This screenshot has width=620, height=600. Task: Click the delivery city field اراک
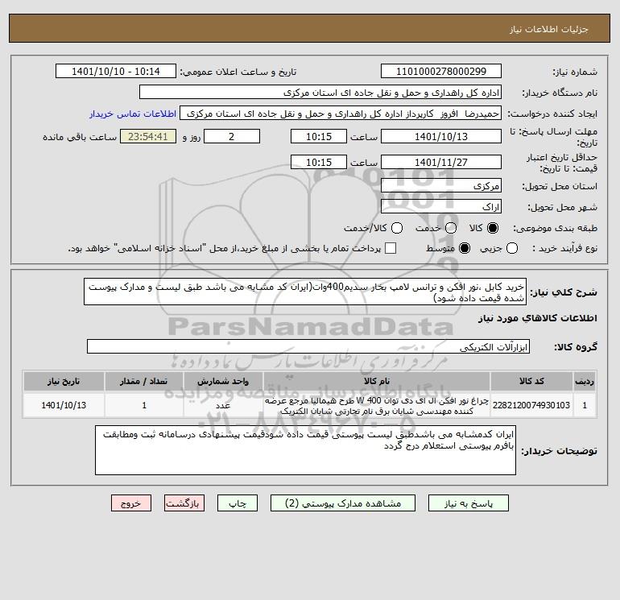click(x=441, y=206)
